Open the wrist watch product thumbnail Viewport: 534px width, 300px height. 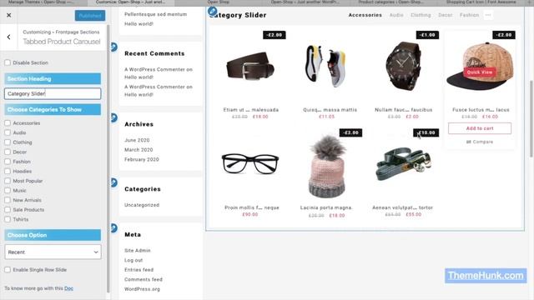coord(403,67)
